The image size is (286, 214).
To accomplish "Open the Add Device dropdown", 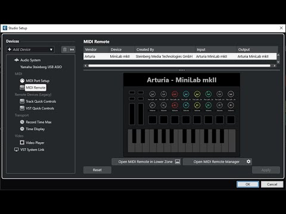I will pyautogui.click(x=30, y=49).
